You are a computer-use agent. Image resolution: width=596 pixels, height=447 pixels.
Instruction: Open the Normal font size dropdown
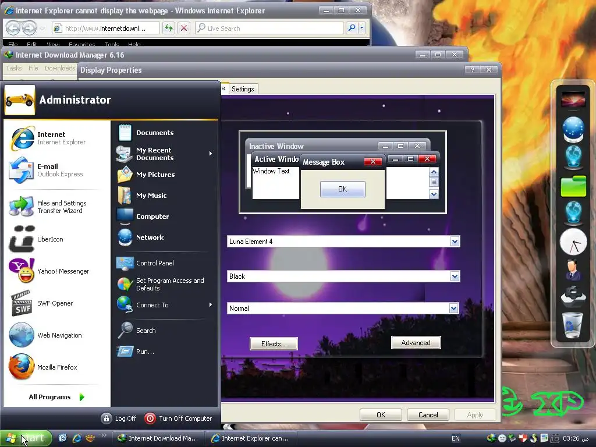point(453,308)
